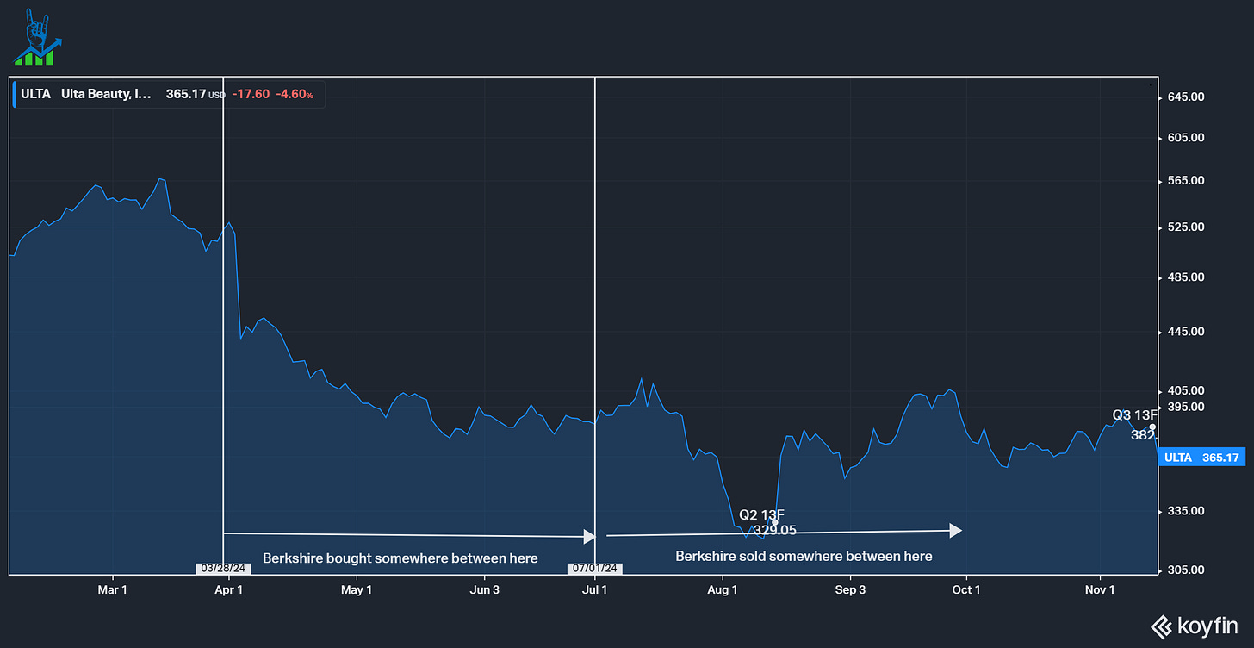This screenshot has width=1254, height=648.
Task: Select the 07/01/24 date marker label
Action: pos(595,569)
